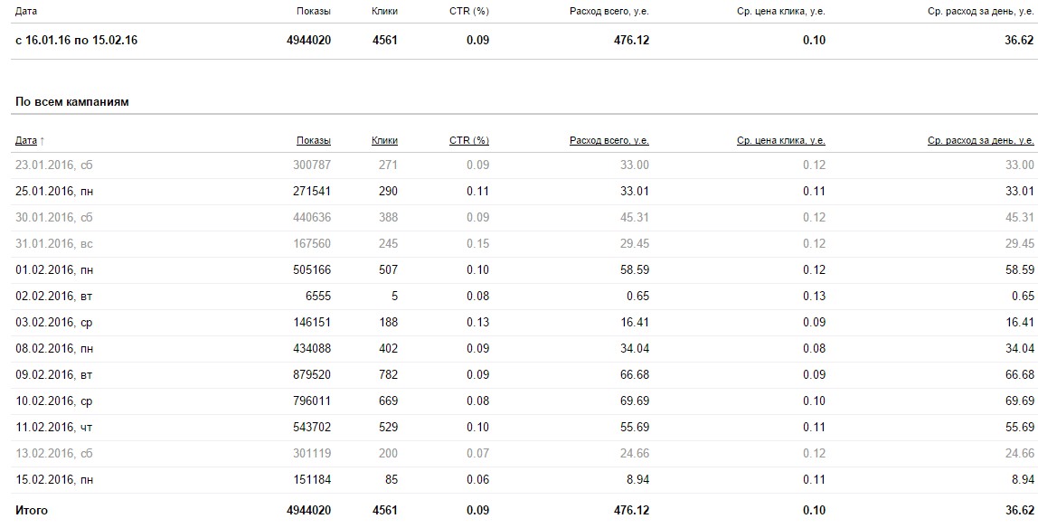This screenshot has height=528, width=1038.
Task: Sort by underlined Ср. цена клика header
Action: coord(780,141)
